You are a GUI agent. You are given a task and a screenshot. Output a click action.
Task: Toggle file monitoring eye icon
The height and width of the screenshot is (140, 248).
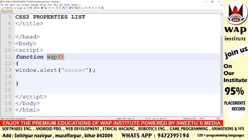pyautogui.click(x=86, y=8)
